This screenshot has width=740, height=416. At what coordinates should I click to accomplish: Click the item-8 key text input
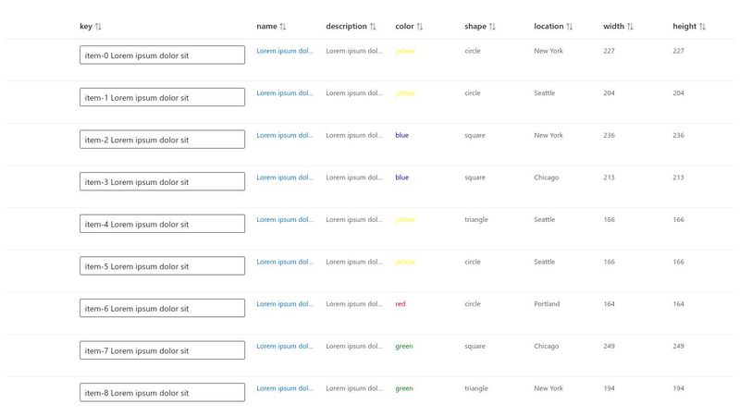click(x=162, y=393)
